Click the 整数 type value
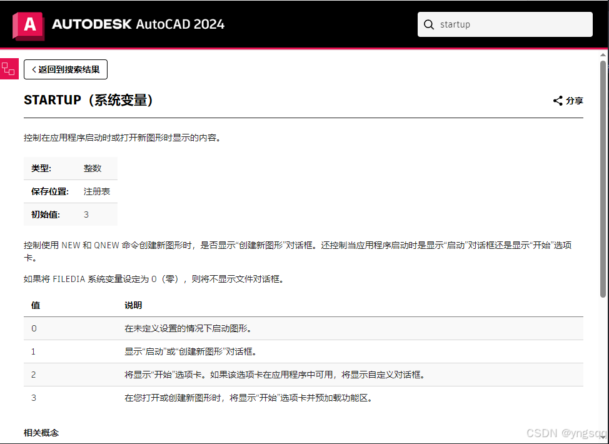Image resolution: width=609 pixels, height=444 pixels. pyautogui.click(x=93, y=168)
